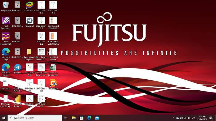
Task: Select the document thumbnail List of 23 & 24 joiner
Action: coord(53,54)
